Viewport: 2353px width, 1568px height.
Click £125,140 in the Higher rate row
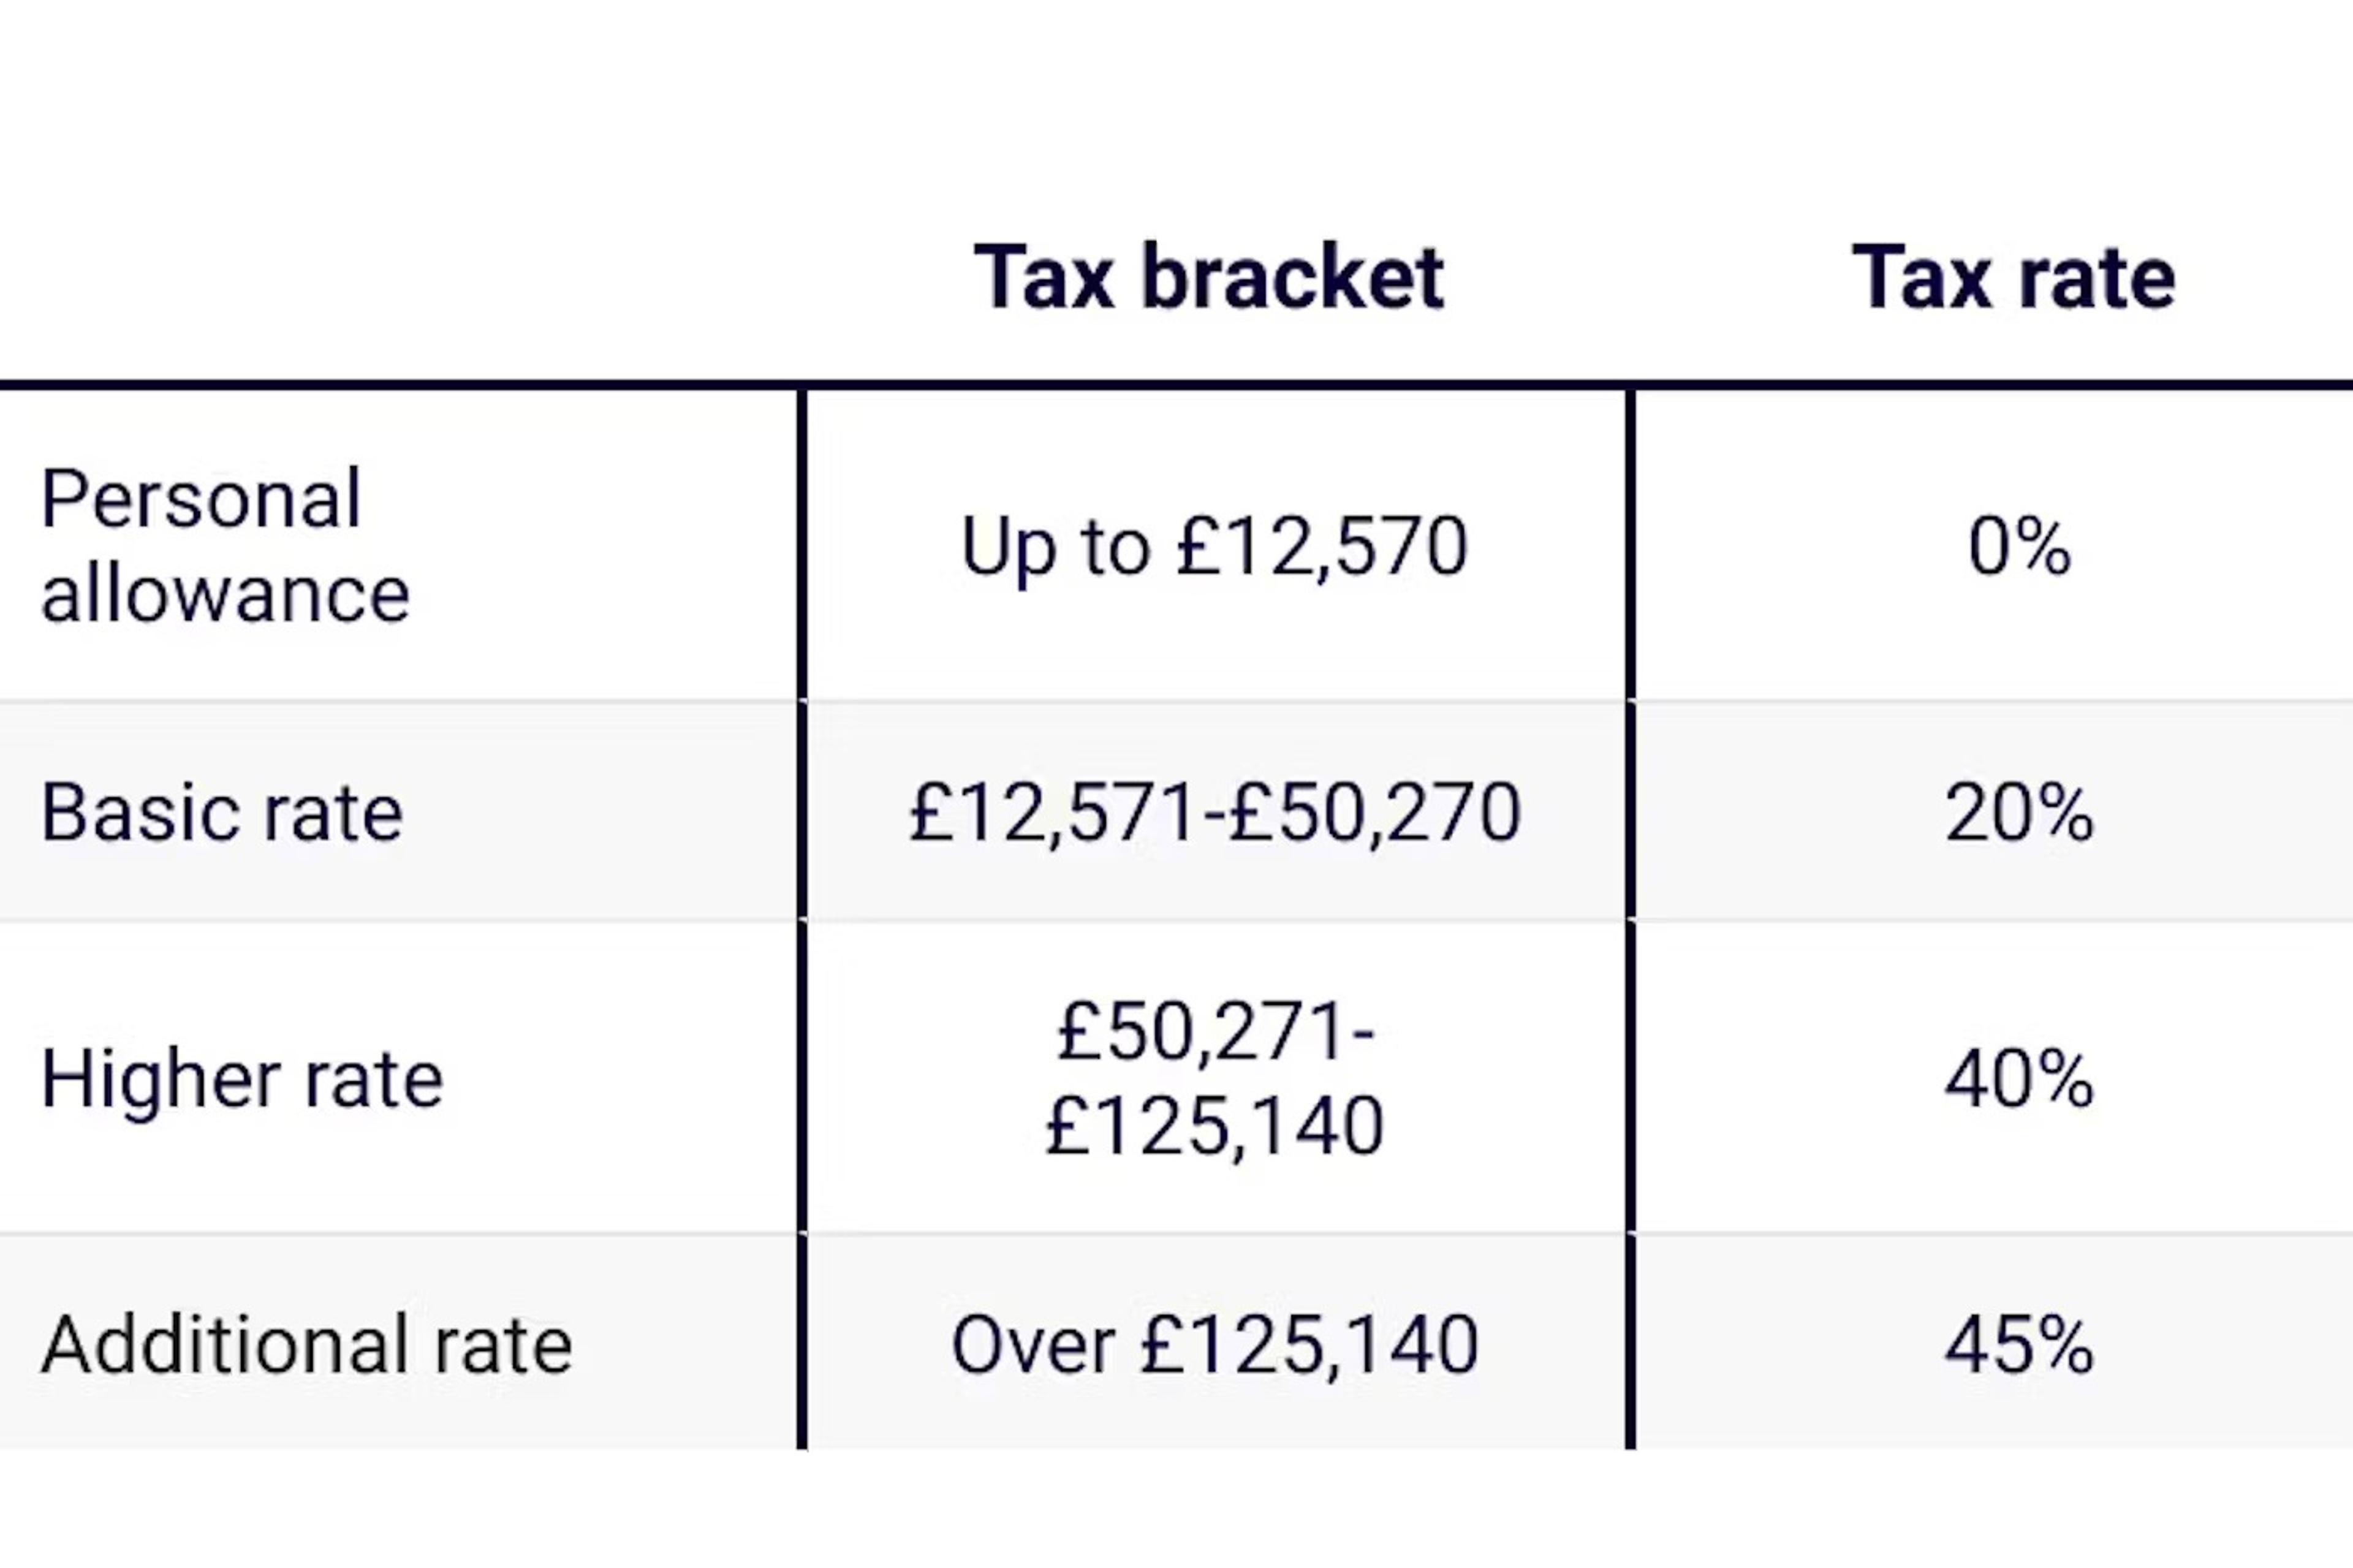[1214, 1126]
